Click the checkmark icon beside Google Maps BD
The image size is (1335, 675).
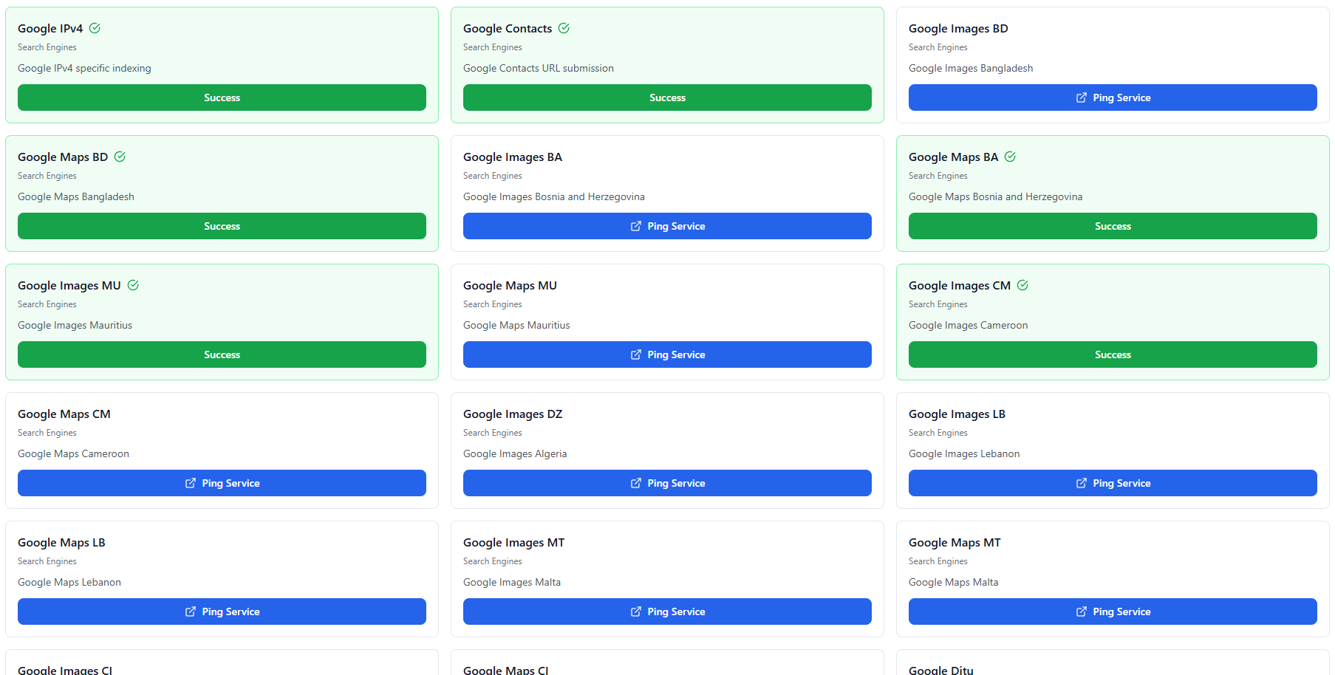[x=120, y=157]
